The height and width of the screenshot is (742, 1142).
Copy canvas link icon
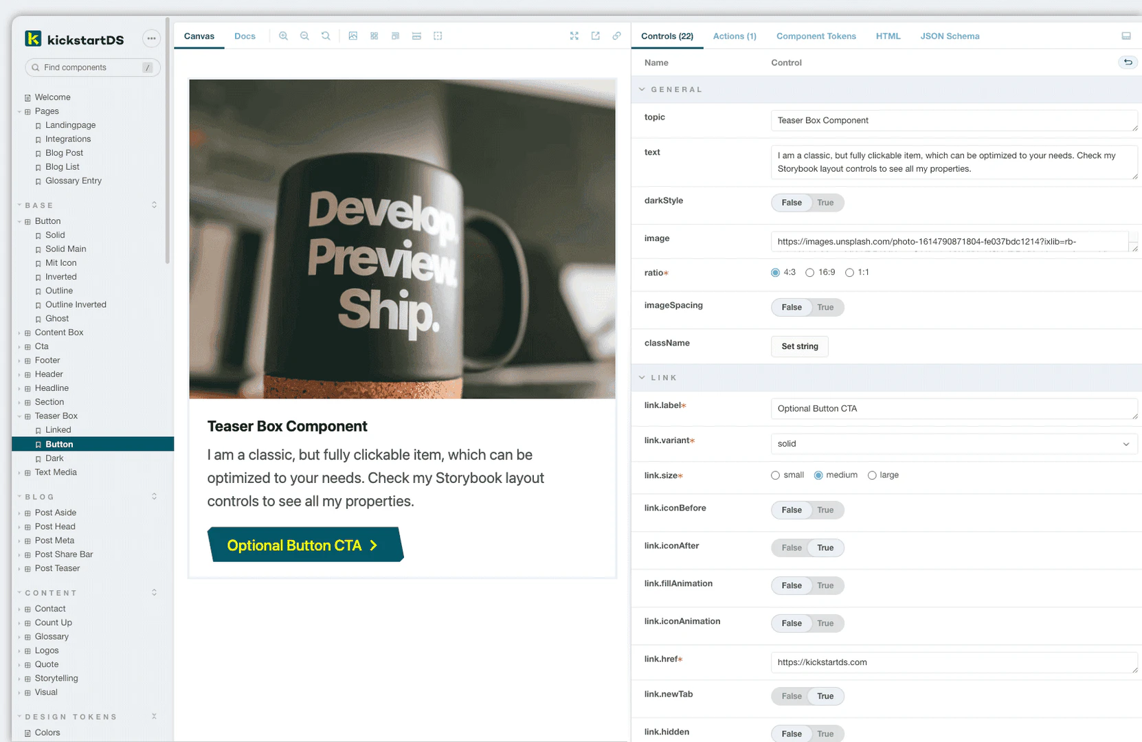tap(617, 36)
